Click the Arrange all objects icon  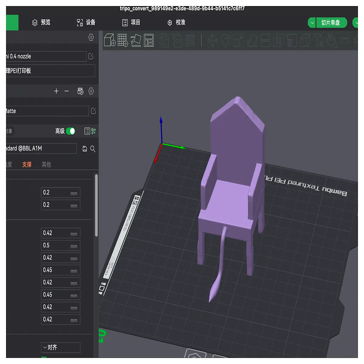click(x=149, y=40)
